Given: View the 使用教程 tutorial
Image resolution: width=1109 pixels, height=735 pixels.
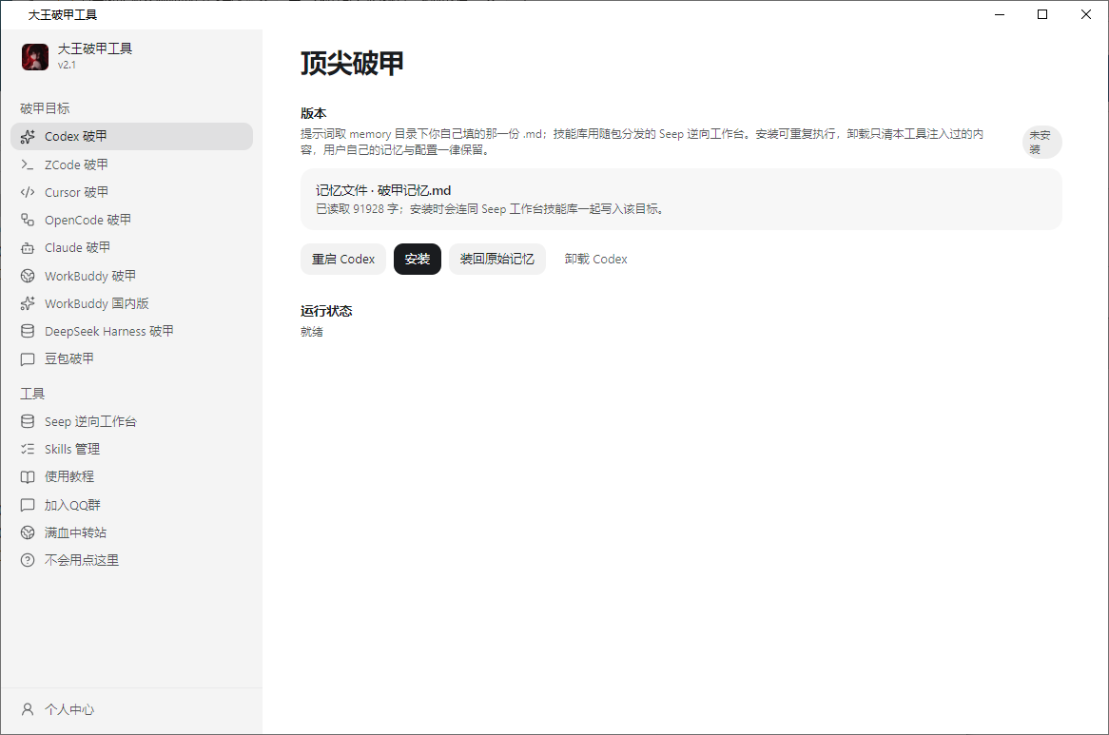Looking at the screenshot, I should [x=131, y=477].
